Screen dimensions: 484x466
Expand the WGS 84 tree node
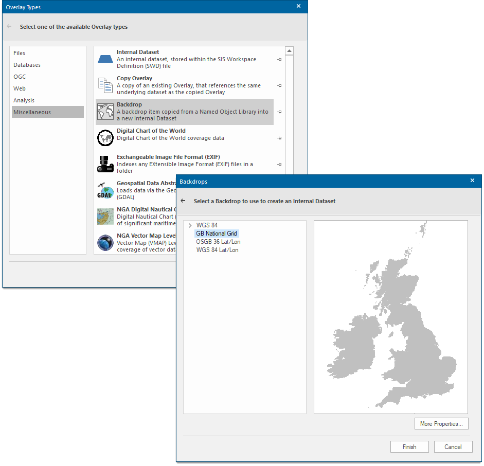190,225
